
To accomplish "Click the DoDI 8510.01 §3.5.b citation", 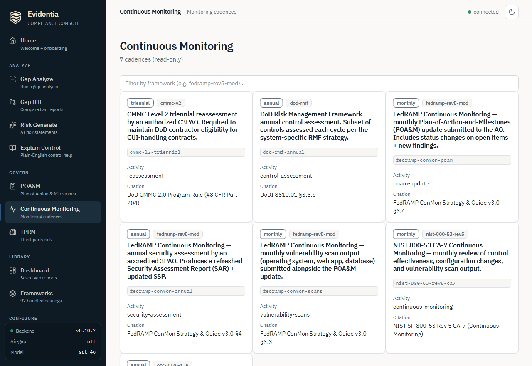I will (288, 195).
